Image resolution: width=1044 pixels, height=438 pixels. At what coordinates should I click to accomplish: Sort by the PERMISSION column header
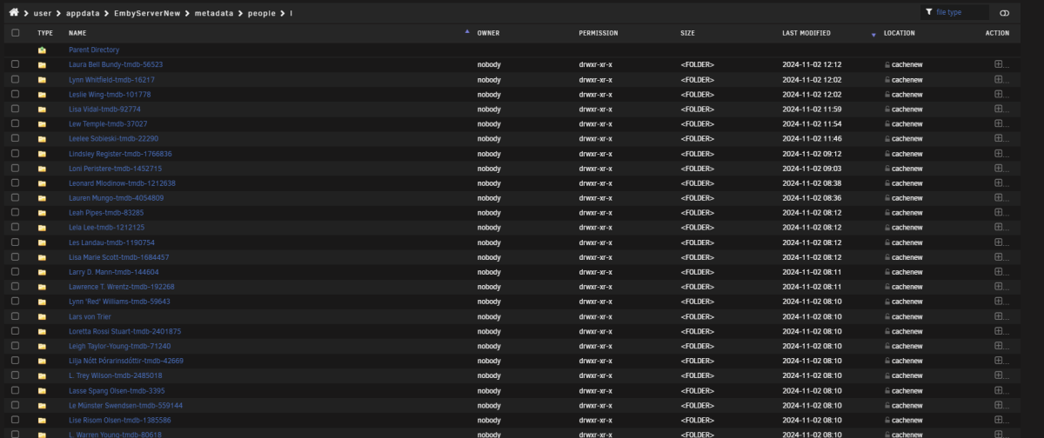coord(599,33)
